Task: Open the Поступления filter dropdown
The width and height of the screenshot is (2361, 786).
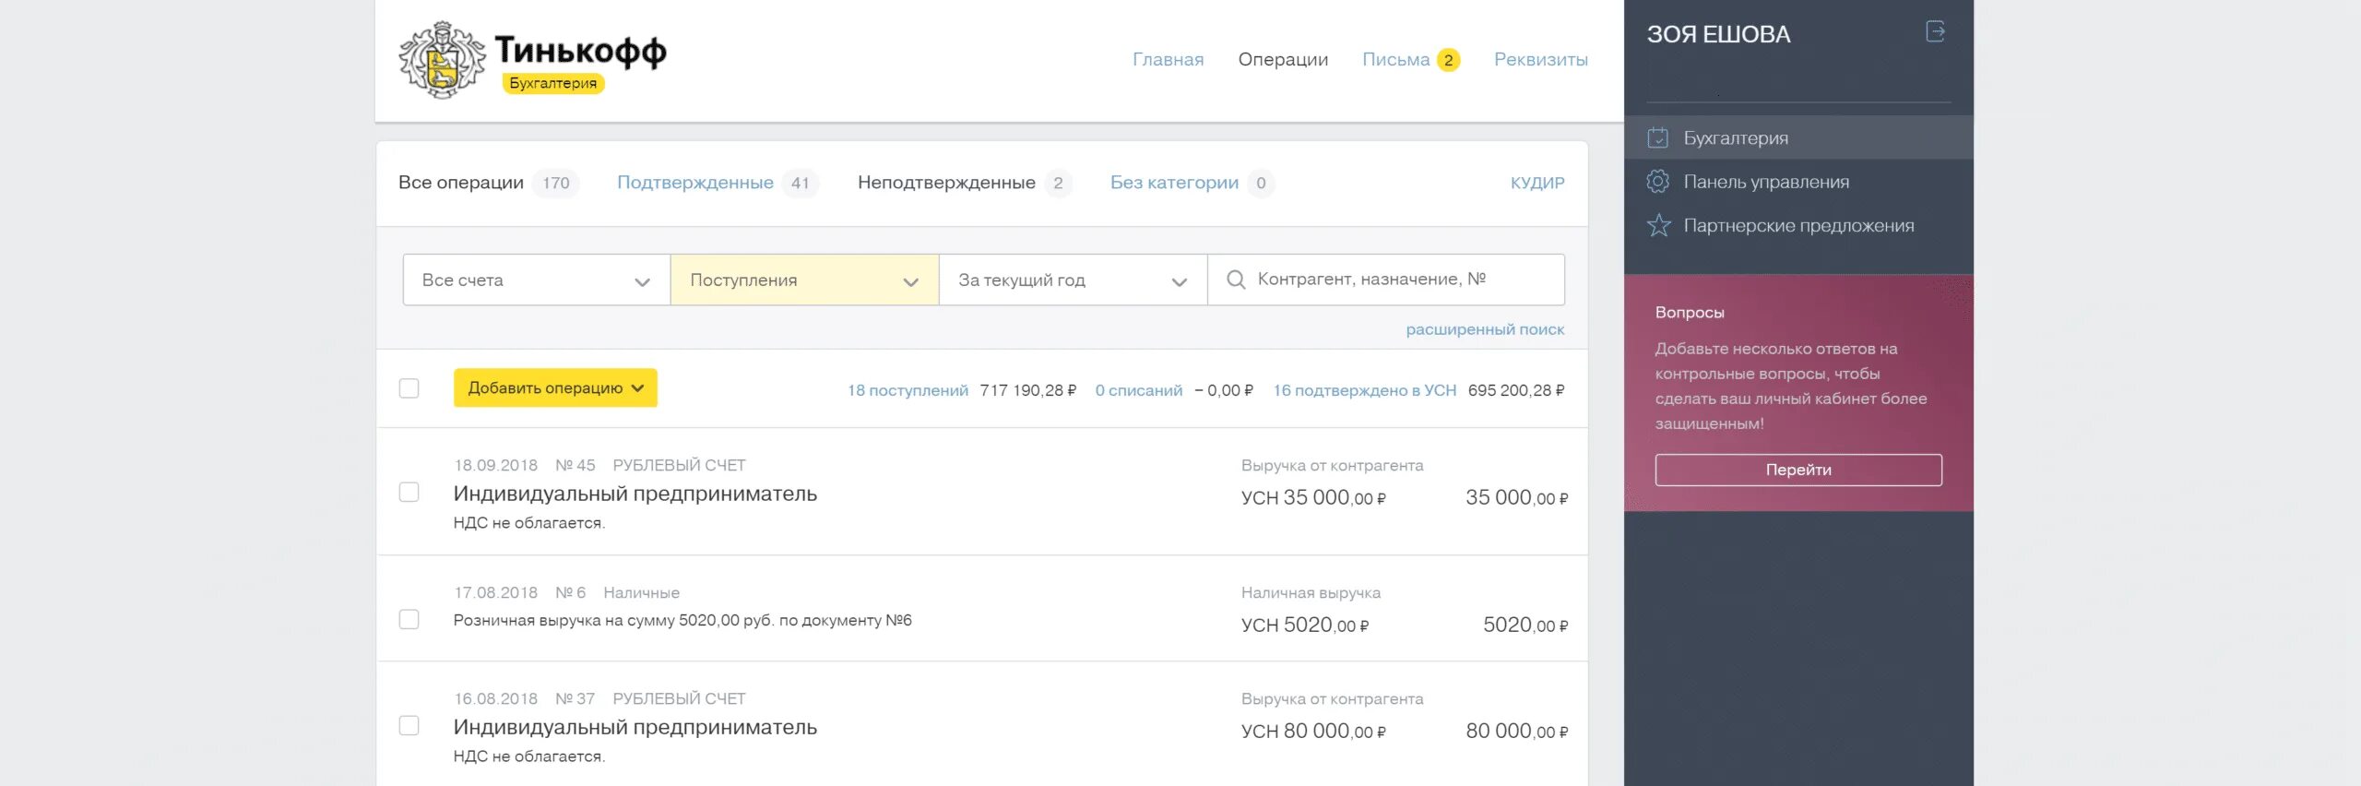Action: point(804,280)
